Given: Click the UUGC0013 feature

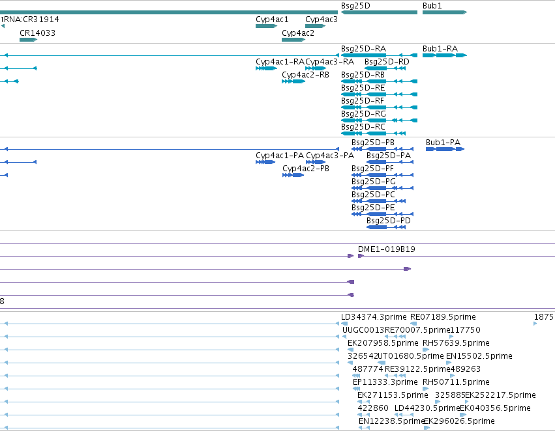Looking at the screenshot, I should pos(344,337).
